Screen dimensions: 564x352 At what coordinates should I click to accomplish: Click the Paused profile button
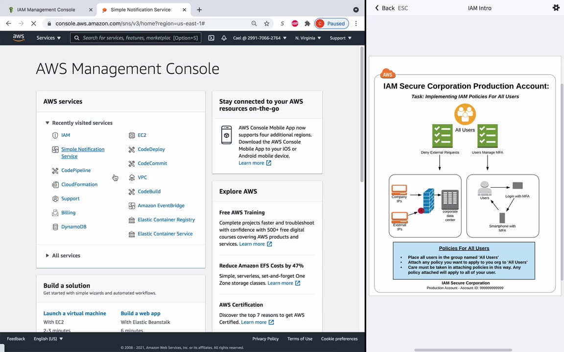(x=331, y=23)
